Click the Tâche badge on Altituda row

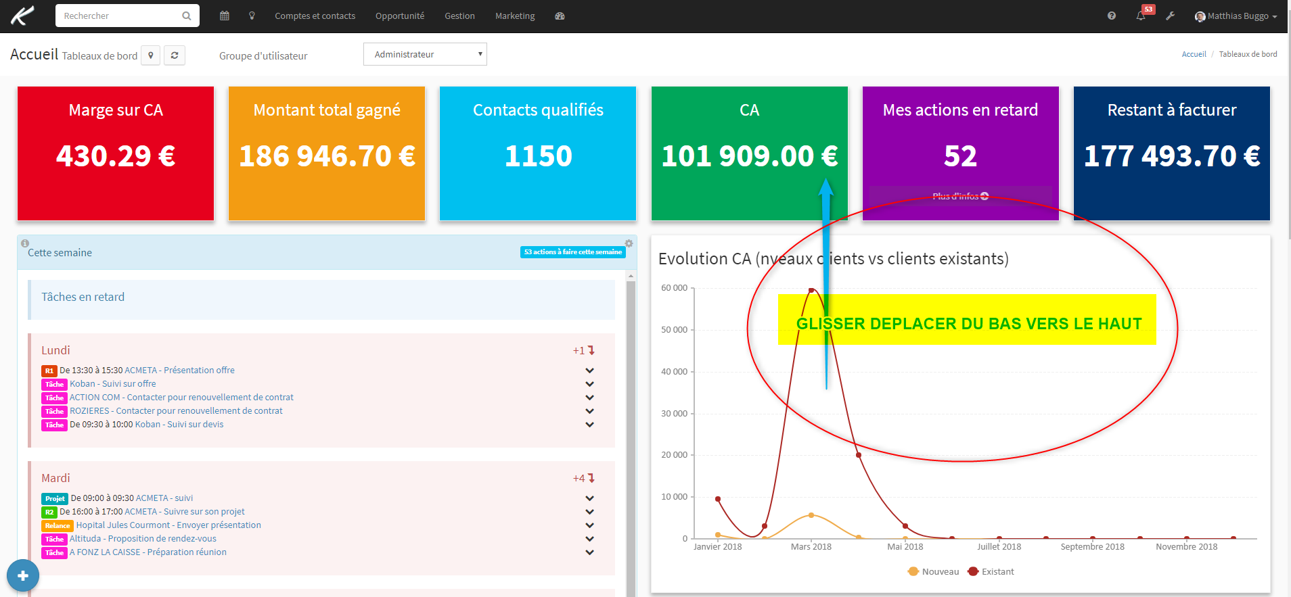54,539
